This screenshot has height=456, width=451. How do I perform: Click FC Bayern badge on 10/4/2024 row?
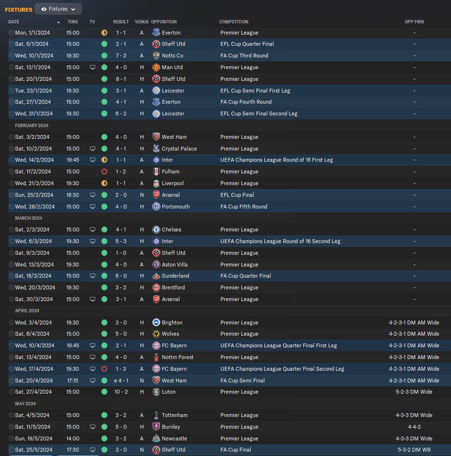(156, 345)
